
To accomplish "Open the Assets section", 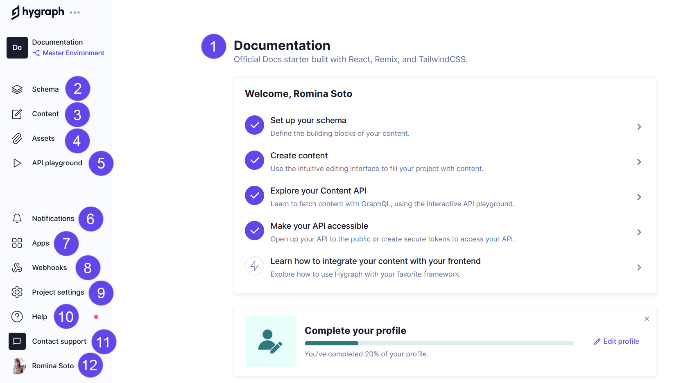I will click(x=43, y=138).
